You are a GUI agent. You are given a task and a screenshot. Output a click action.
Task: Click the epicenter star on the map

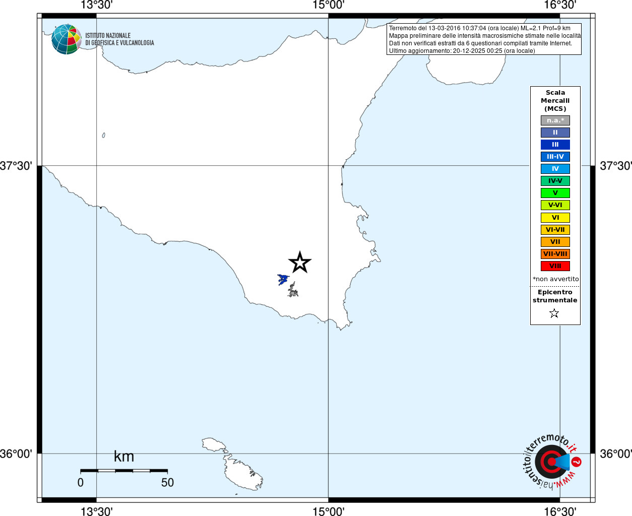(x=300, y=262)
